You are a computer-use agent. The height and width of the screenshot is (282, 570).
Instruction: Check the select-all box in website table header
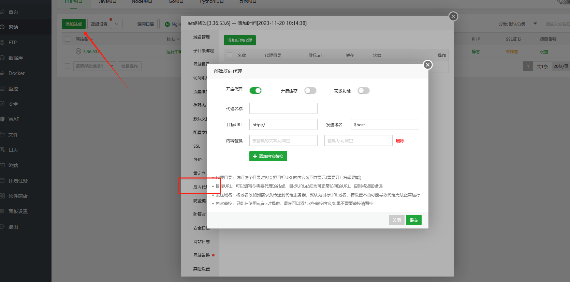pos(68,39)
